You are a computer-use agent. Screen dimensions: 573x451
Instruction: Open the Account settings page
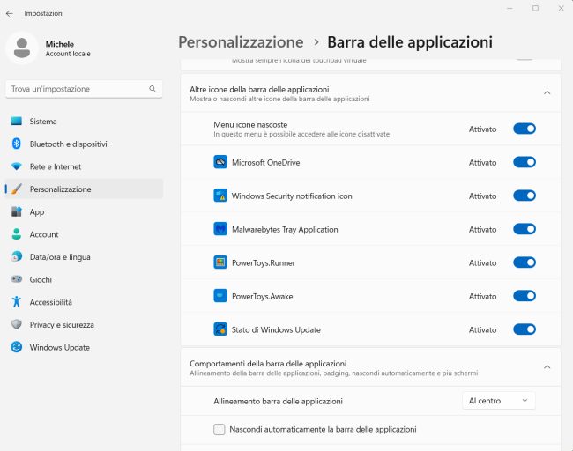84,234
